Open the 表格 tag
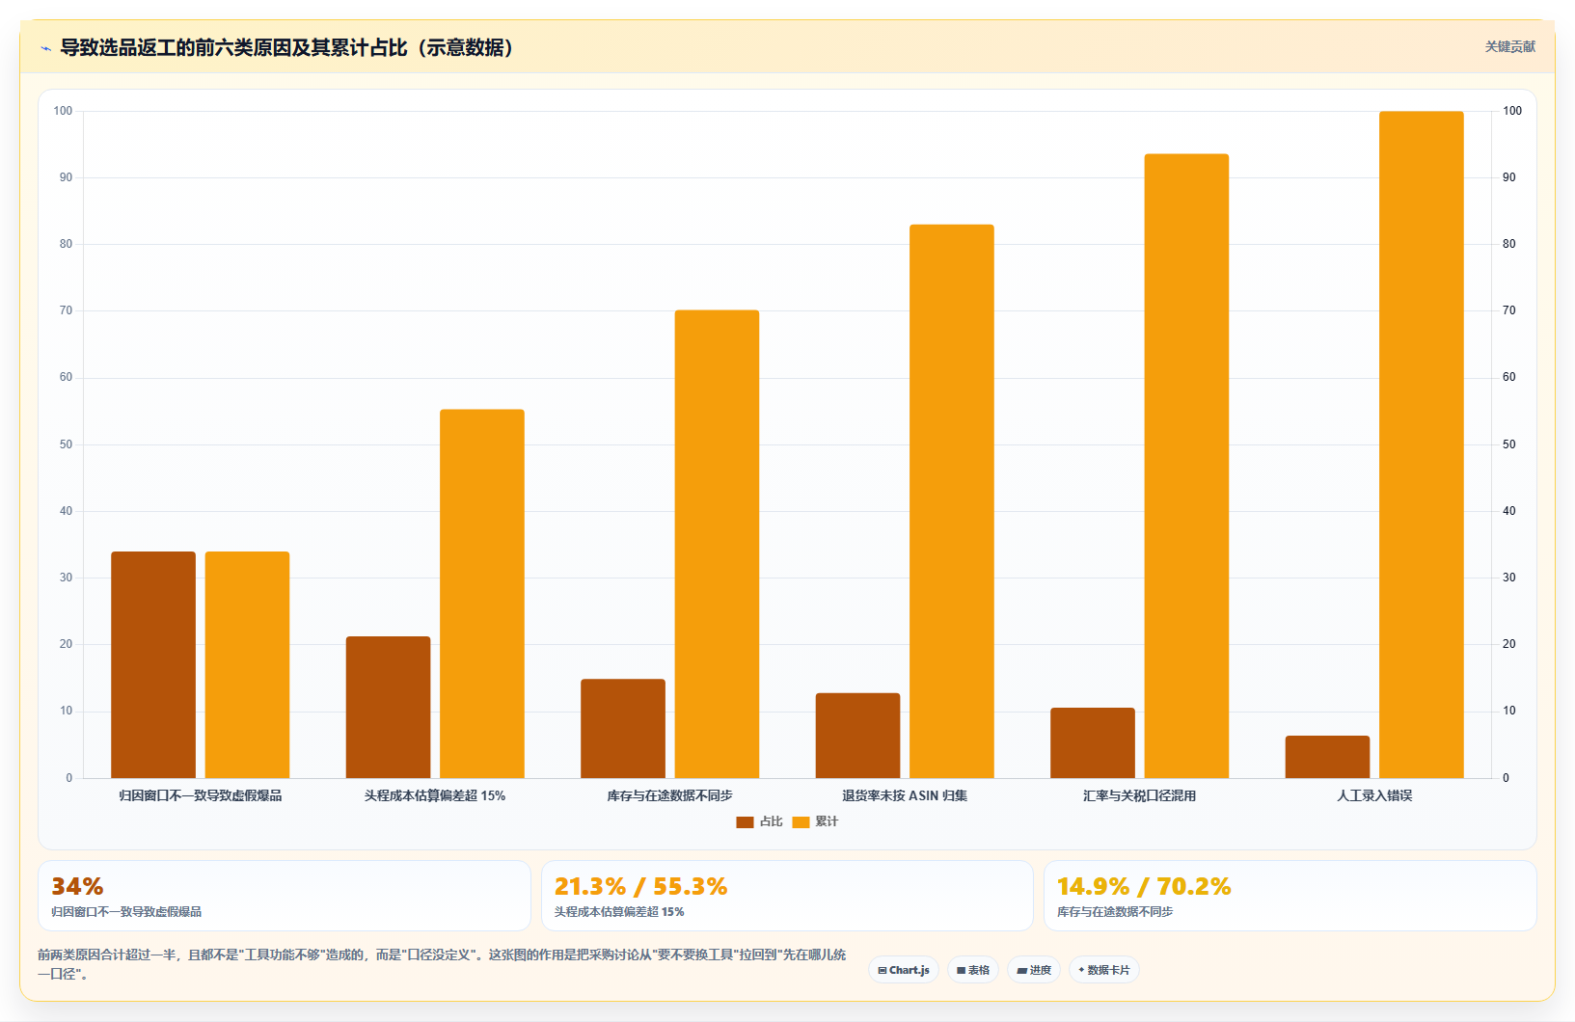Image resolution: width=1575 pixels, height=1022 pixels. [x=973, y=970]
